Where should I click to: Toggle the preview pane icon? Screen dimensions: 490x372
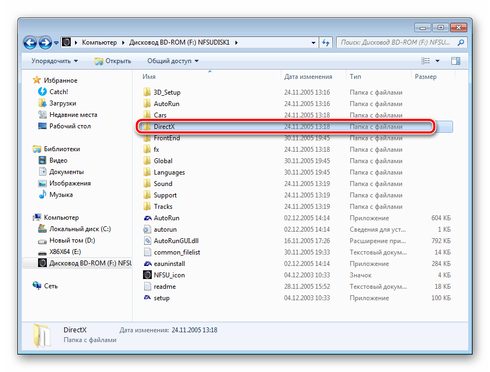[x=456, y=61]
